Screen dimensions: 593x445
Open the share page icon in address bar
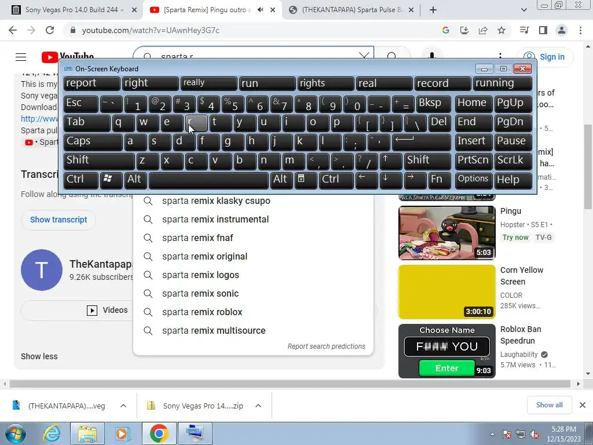click(x=483, y=30)
